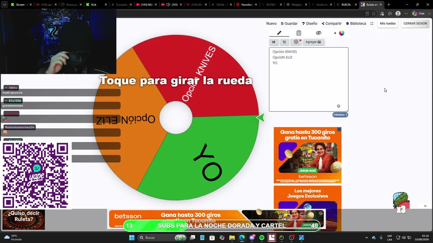The width and height of the screenshot is (433, 243).
Task: Shuffle the wheel entries
Action: pyautogui.click(x=273, y=42)
